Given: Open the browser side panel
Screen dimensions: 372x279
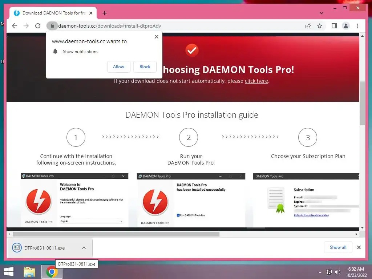Looking at the screenshot, I should [x=334, y=26].
